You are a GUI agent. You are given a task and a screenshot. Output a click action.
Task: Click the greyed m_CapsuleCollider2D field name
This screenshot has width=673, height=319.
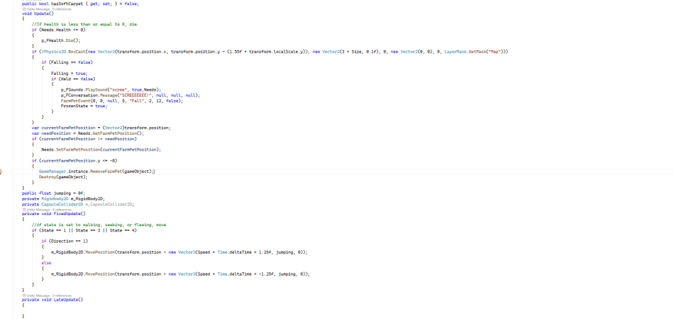click(109, 205)
